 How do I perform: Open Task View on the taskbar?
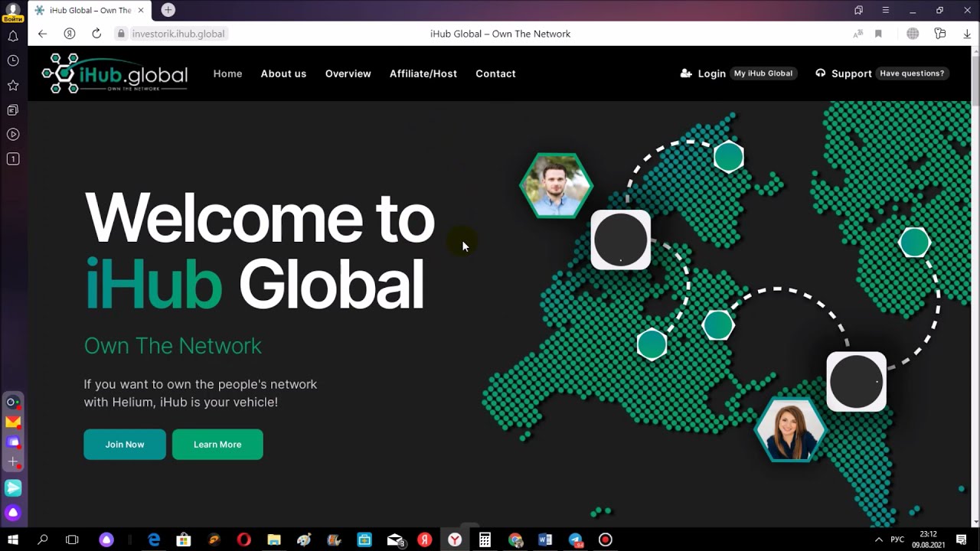point(72,540)
